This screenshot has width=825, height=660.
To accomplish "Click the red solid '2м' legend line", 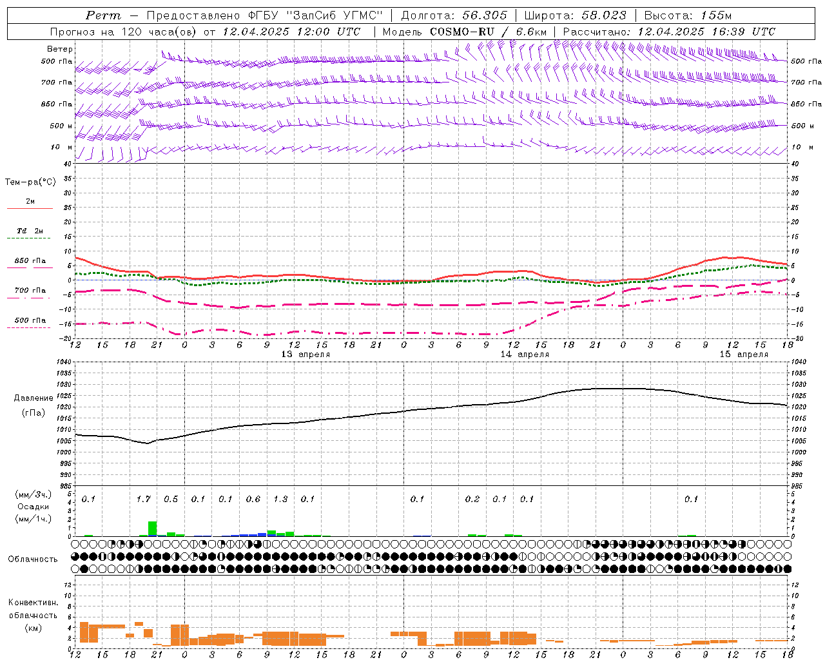I will click(x=30, y=209).
